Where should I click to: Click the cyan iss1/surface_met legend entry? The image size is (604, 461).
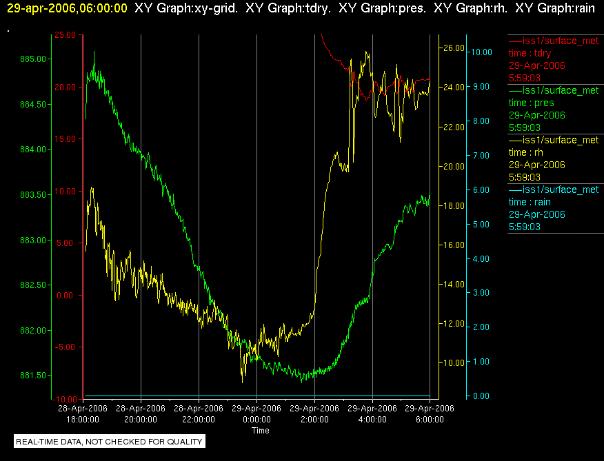click(554, 189)
